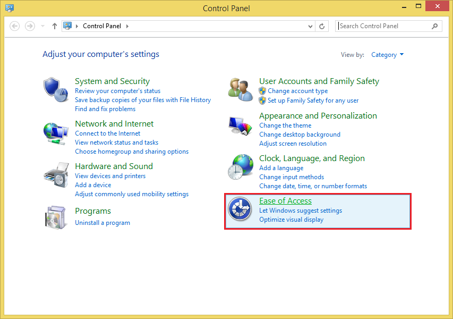Click Connect to the Internet

[107, 133]
